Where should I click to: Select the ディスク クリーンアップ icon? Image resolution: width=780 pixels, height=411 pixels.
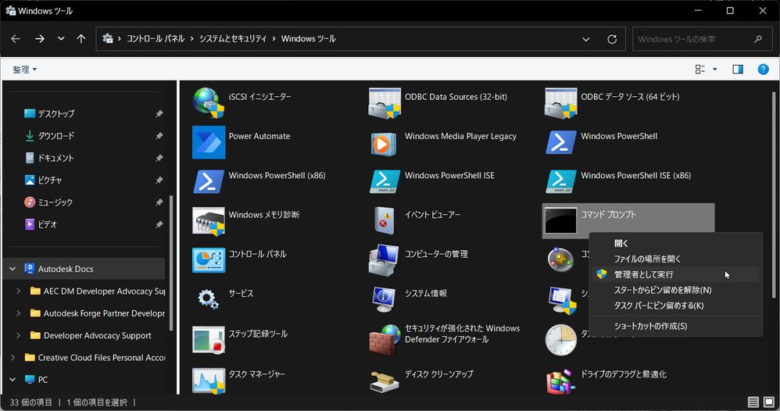point(385,381)
